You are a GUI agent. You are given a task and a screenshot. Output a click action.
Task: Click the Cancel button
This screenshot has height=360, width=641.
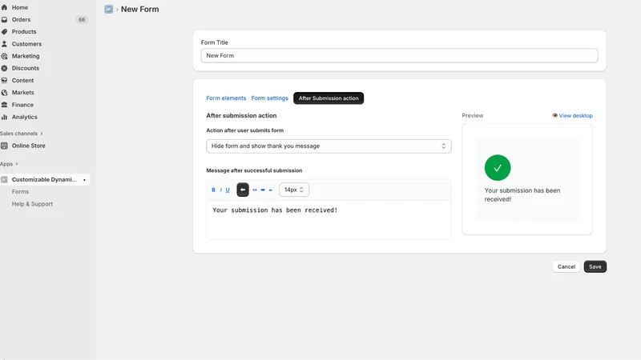click(x=566, y=266)
